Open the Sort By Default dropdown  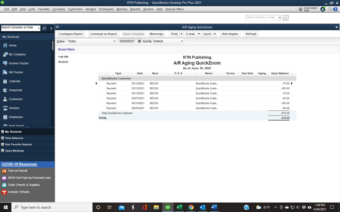click(182, 41)
